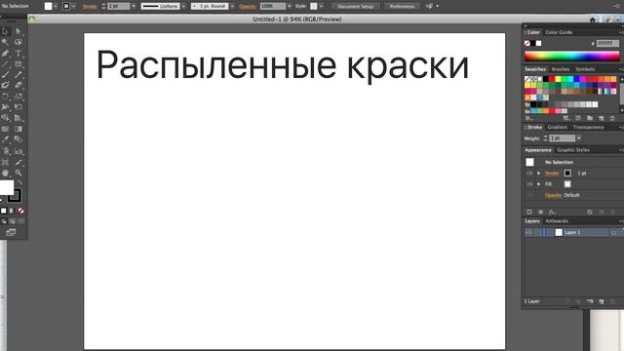Select the Symbol Sprayer tool
This screenshot has height=351, width=624.
(5, 151)
